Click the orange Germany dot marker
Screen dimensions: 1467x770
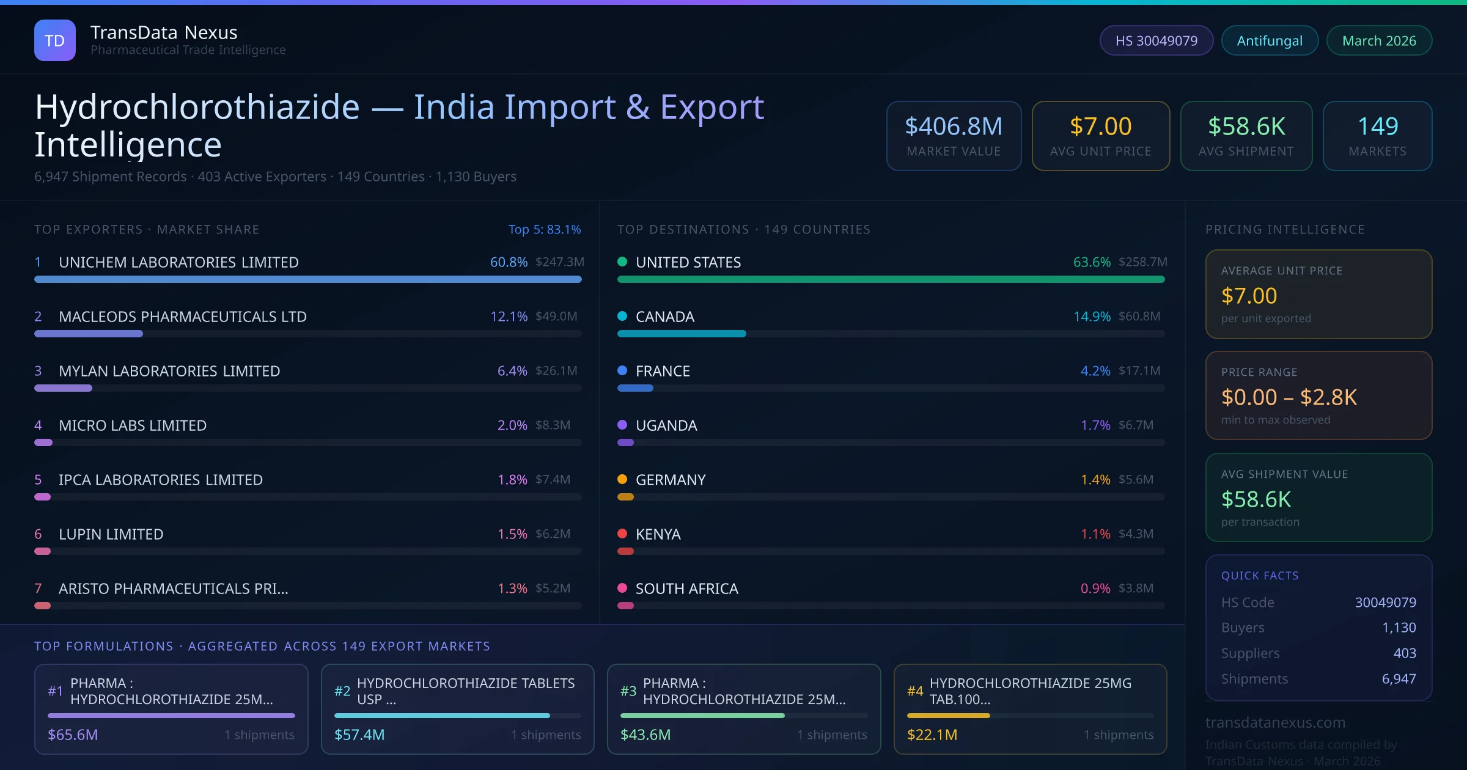click(622, 479)
